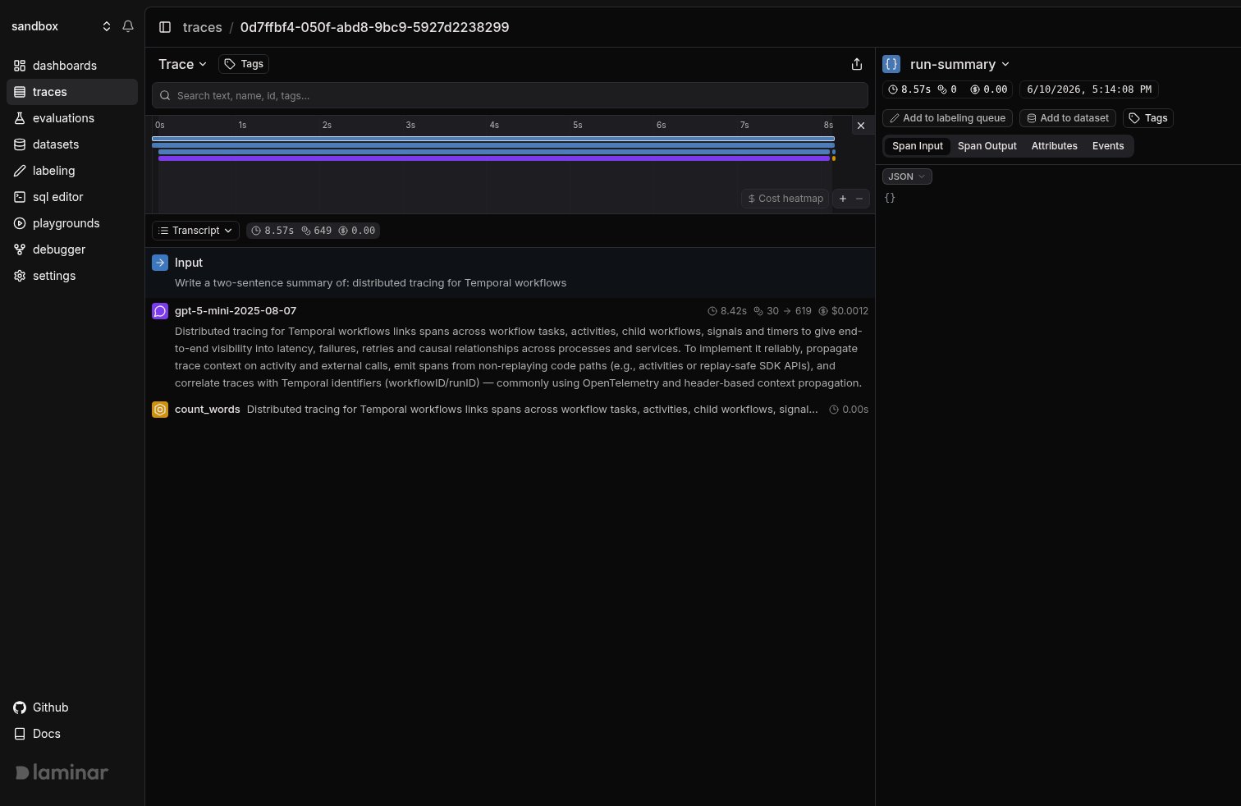Viewport: 1241px width, 806px height.
Task: Click the Tags button in span panel
Action: point(1148,118)
